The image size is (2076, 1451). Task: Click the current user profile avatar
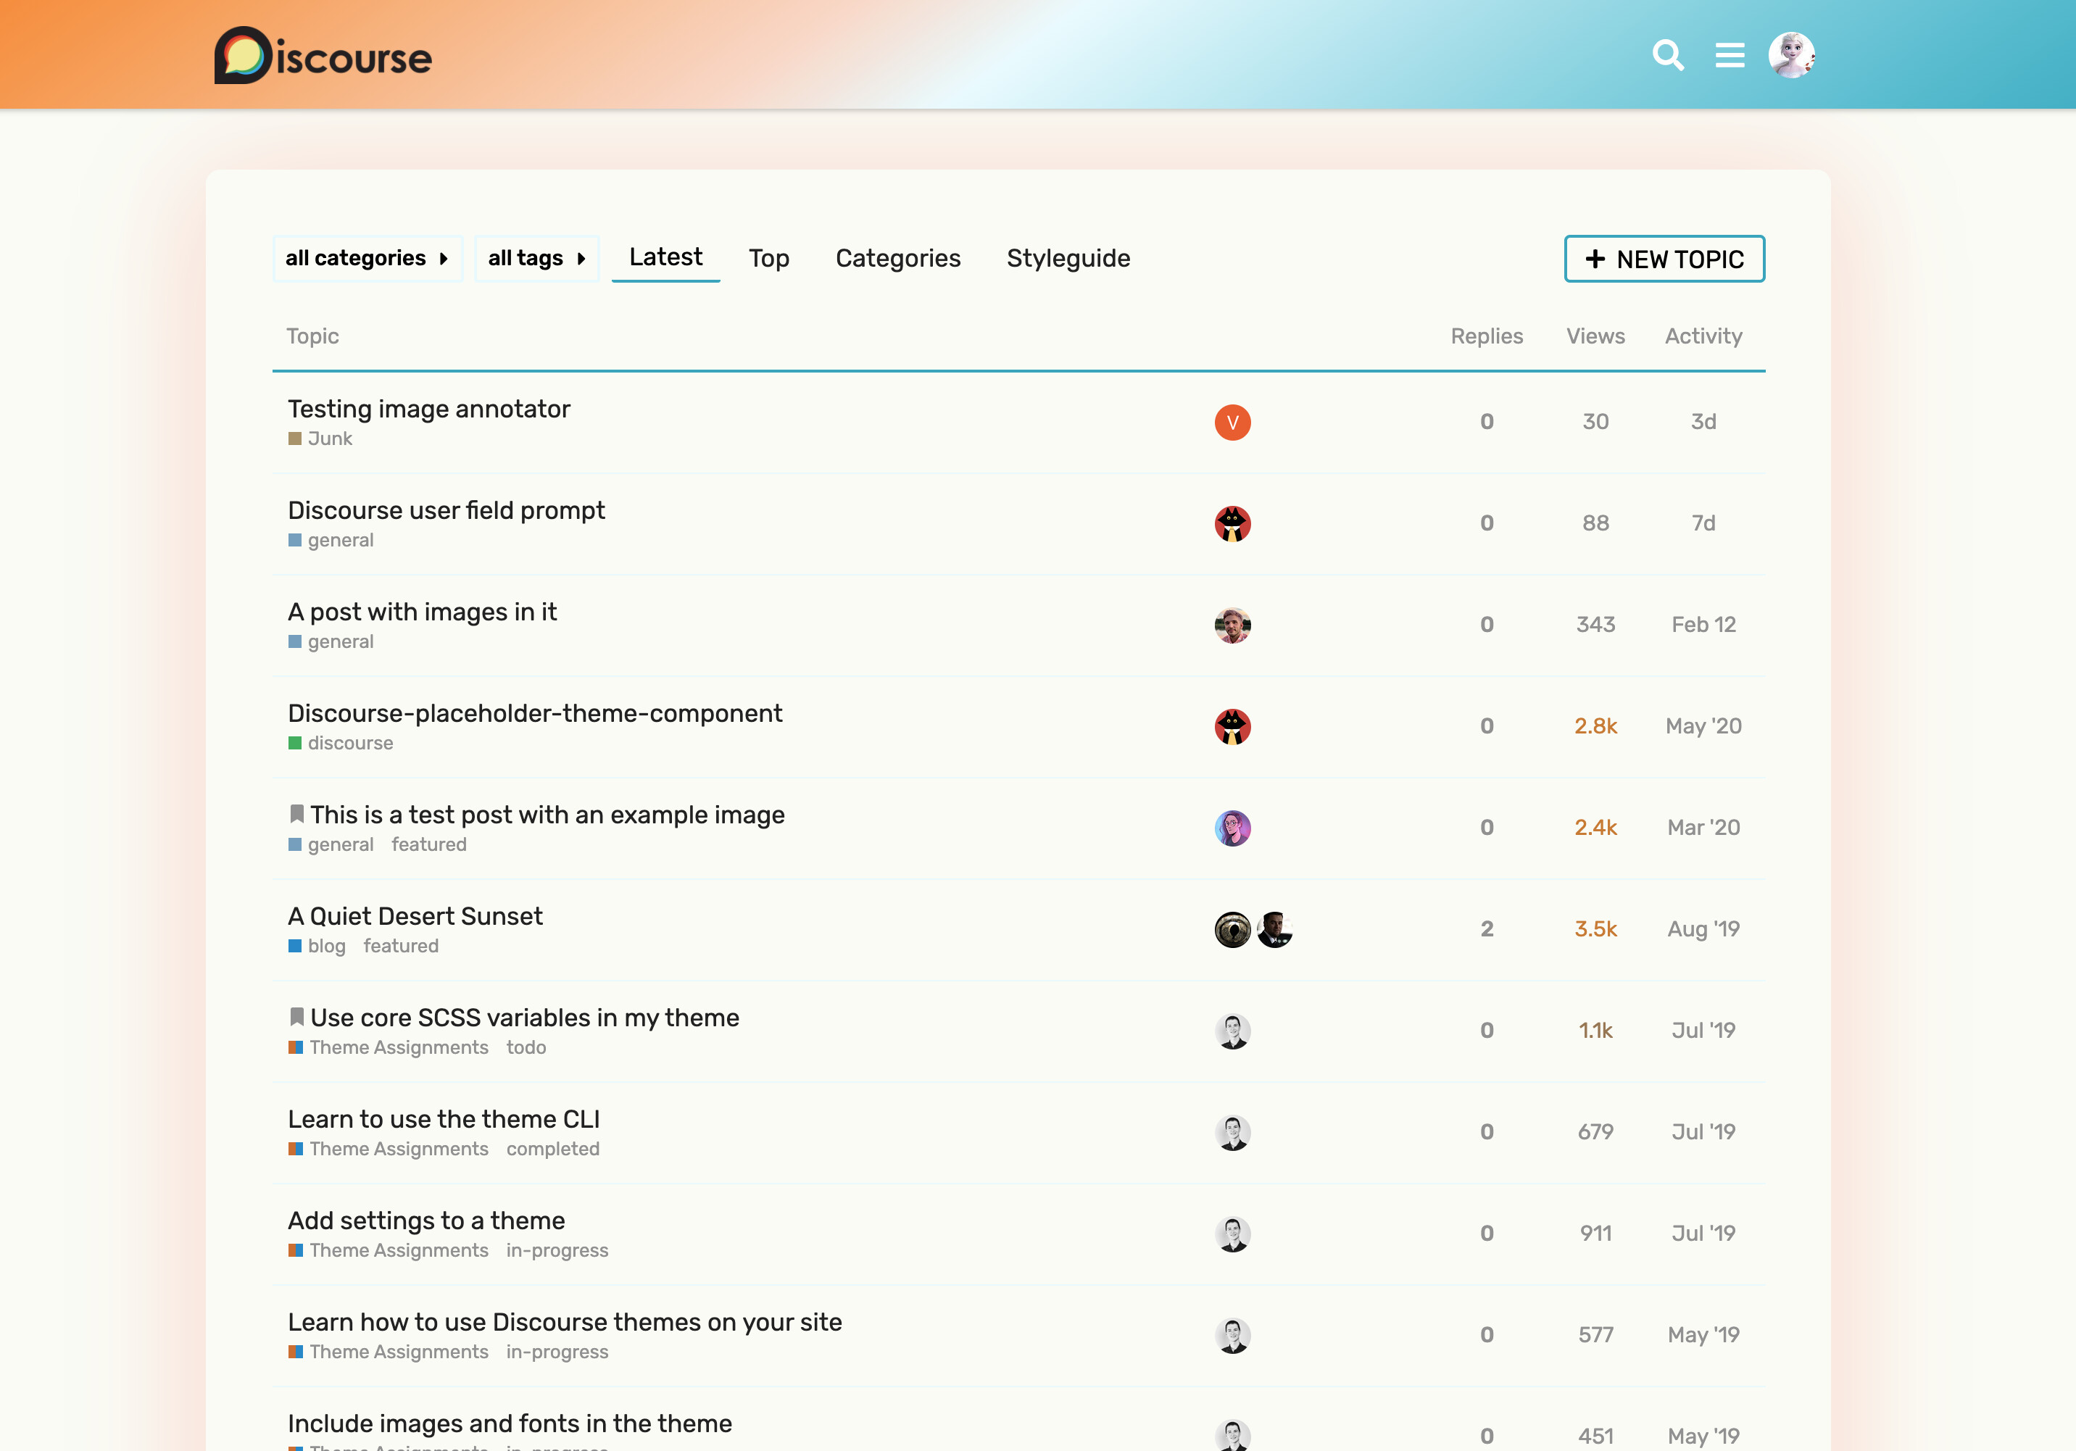click(1791, 55)
